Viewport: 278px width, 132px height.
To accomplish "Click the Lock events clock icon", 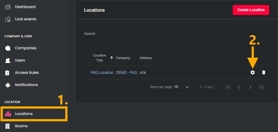I will 8,19.
